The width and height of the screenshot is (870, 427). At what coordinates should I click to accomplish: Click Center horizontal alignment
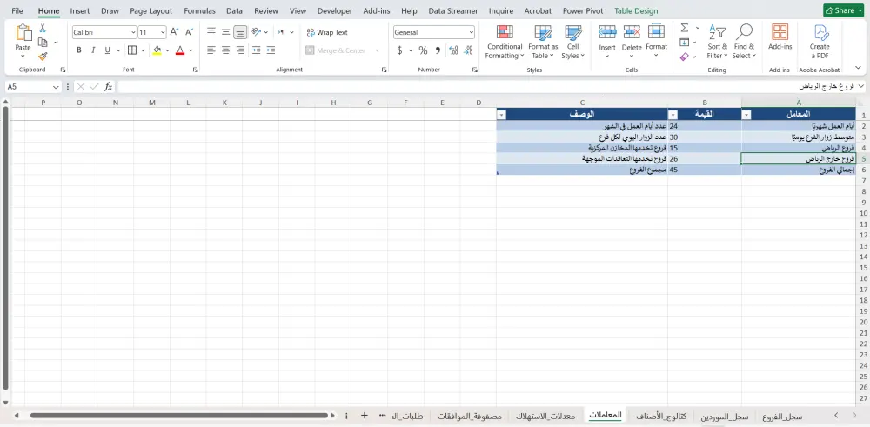(x=226, y=50)
